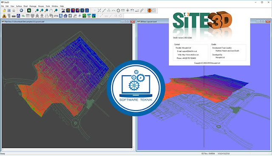Open the Help menu
Viewport: 272px width, 156px height.
click(62, 6)
